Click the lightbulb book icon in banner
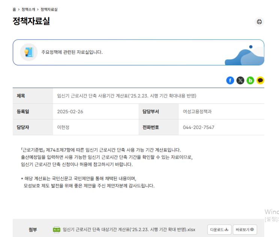Image resolution: width=279 pixels, height=237 pixels. tap(29, 52)
